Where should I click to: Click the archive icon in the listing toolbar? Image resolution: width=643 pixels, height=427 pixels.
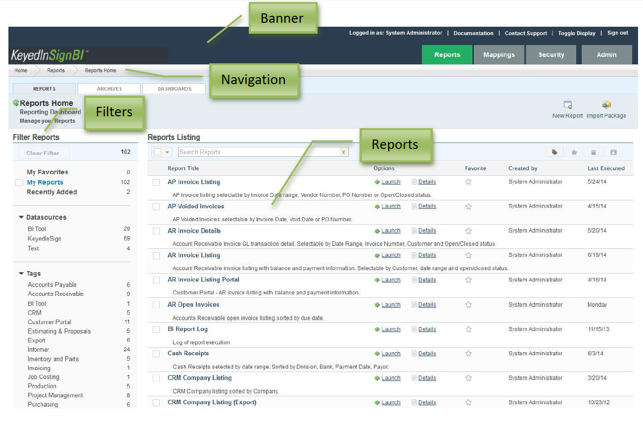[x=613, y=152]
